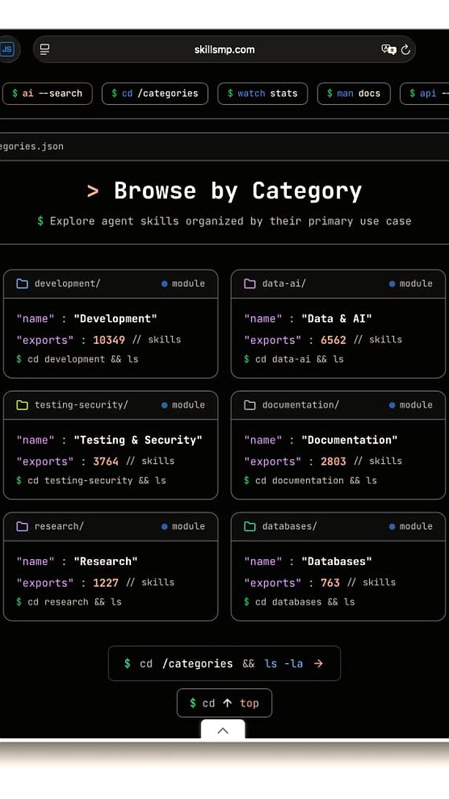Click the folder icon on the data-ai module
The width and height of the screenshot is (449, 799).
tap(249, 283)
